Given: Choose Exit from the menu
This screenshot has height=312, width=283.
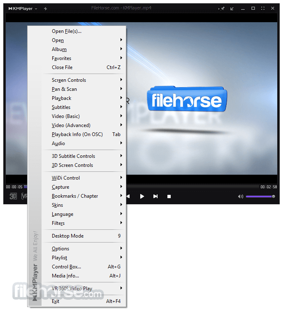Looking at the screenshot, I should tap(84, 301).
